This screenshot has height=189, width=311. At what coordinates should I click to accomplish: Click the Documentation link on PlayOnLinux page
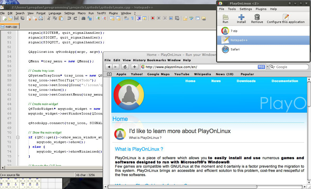[x=285, y=81]
